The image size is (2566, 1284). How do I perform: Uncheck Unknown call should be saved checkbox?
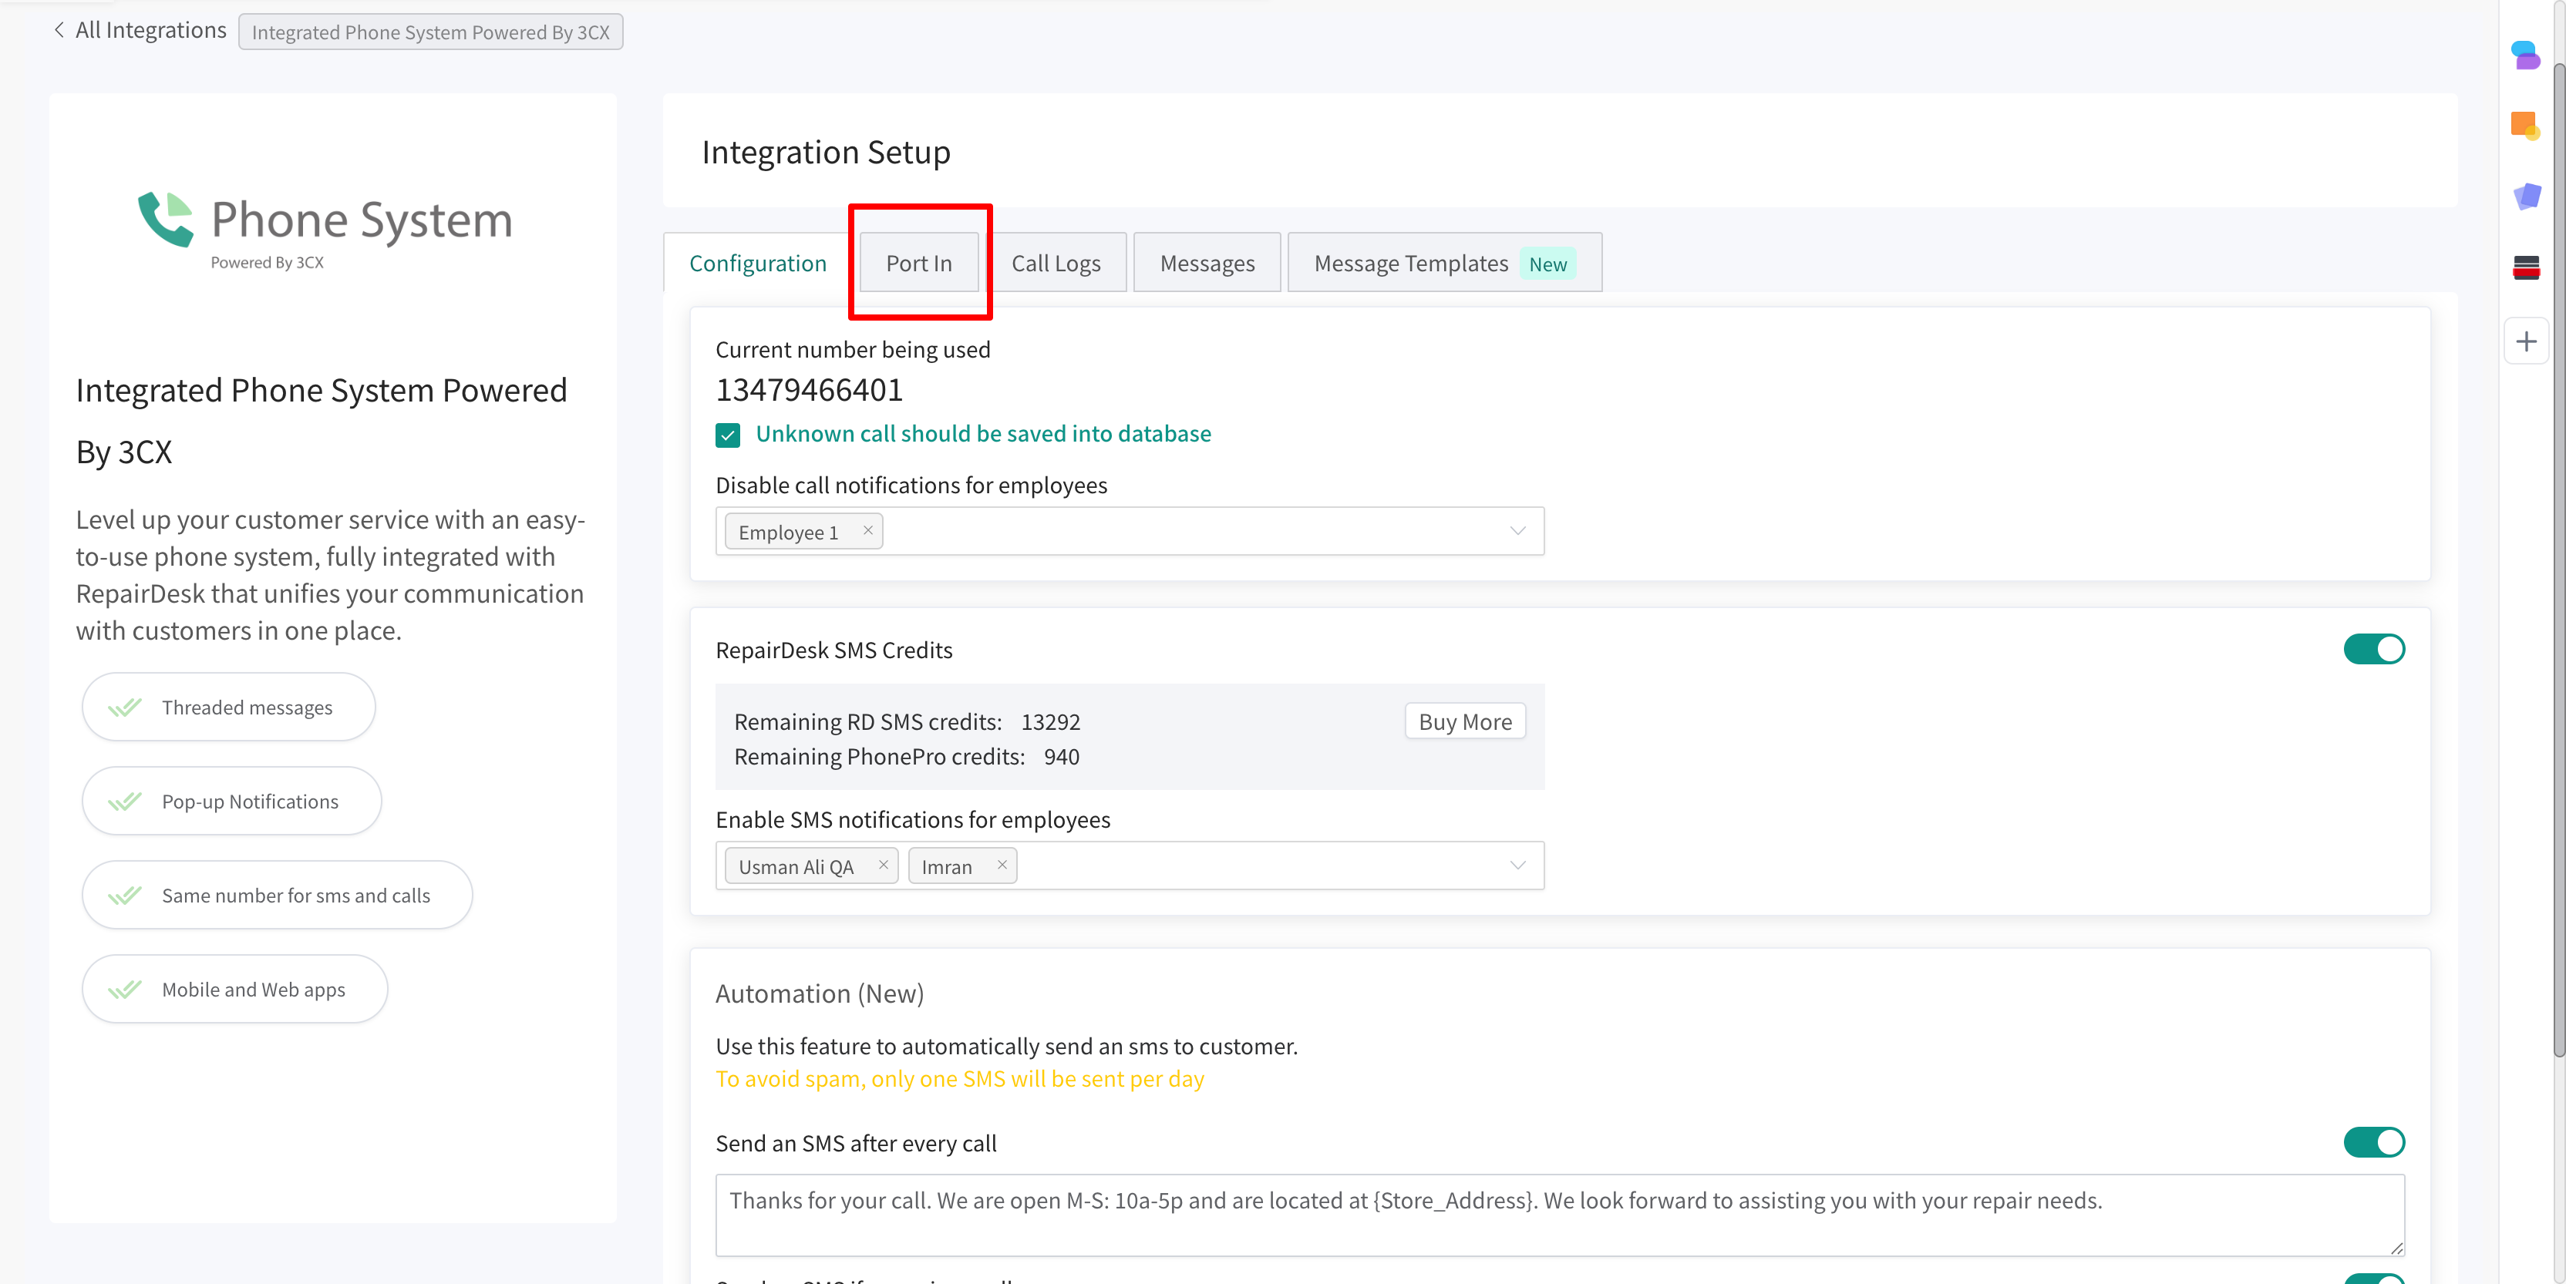[728, 435]
